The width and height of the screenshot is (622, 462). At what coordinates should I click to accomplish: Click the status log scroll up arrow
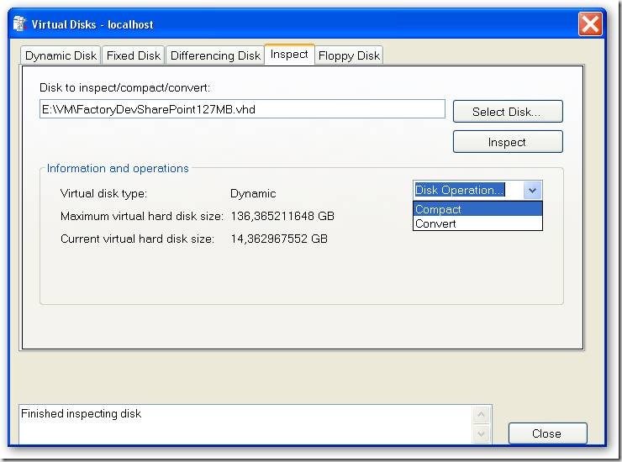point(482,415)
